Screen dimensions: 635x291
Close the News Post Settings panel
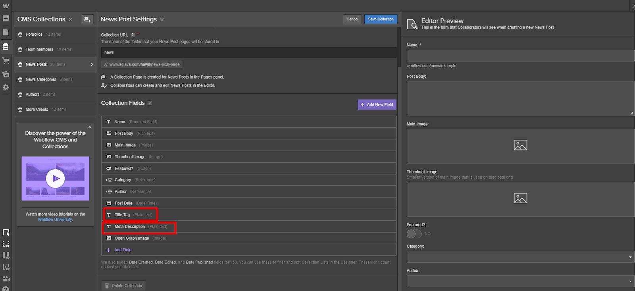pyautogui.click(x=162, y=19)
